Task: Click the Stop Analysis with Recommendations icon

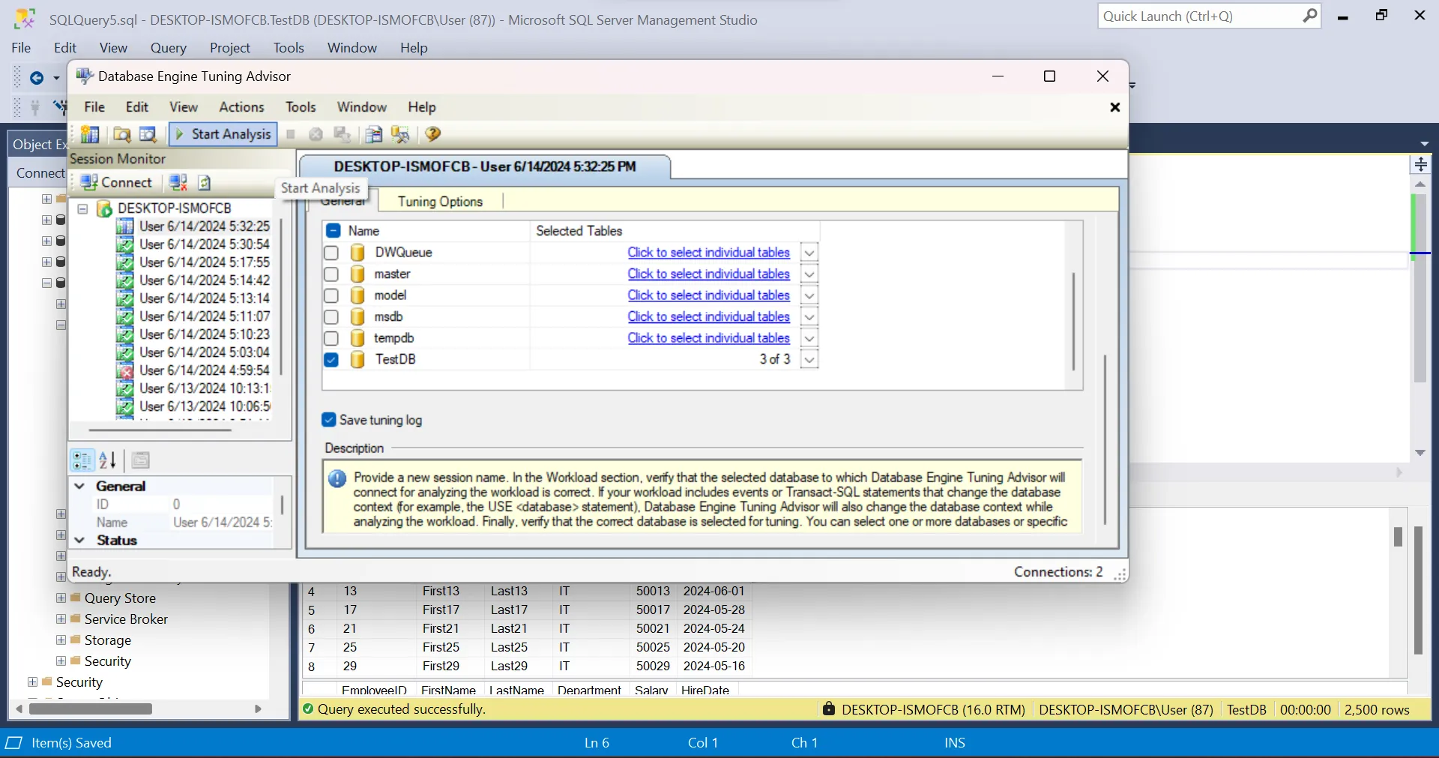Action: point(316,134)
